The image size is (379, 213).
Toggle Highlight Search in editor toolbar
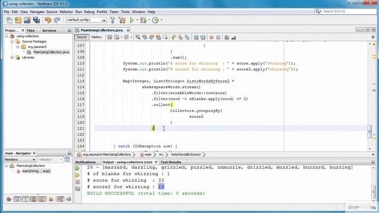click(x=158, y=37)
